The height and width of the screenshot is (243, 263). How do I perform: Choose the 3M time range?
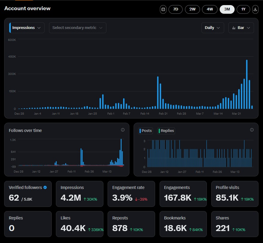[227, 9]
